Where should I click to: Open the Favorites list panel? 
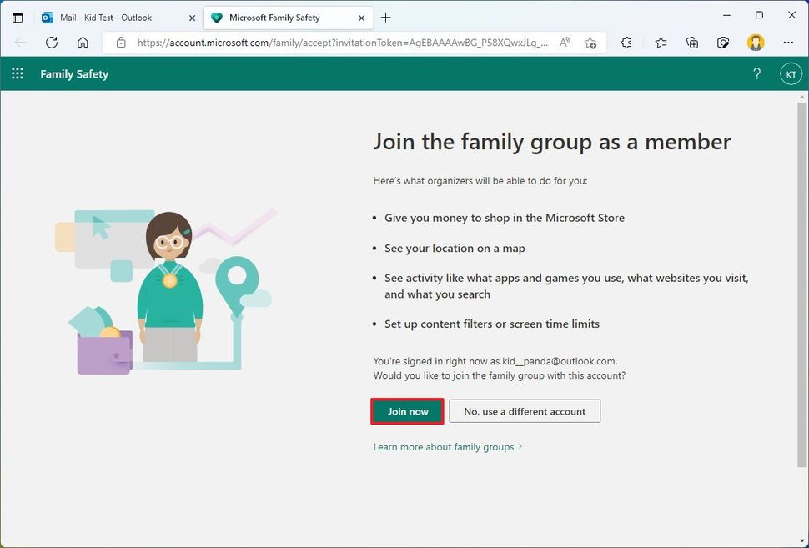661,43
